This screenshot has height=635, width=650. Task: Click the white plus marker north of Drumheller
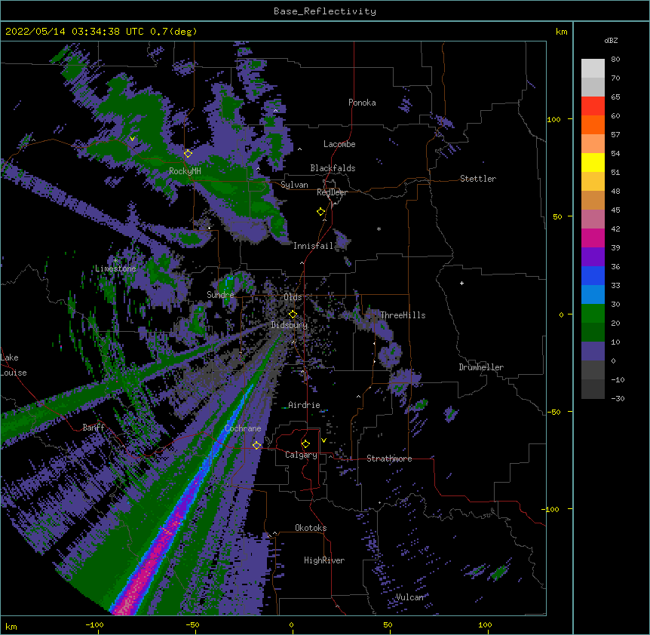click(461, 283)
